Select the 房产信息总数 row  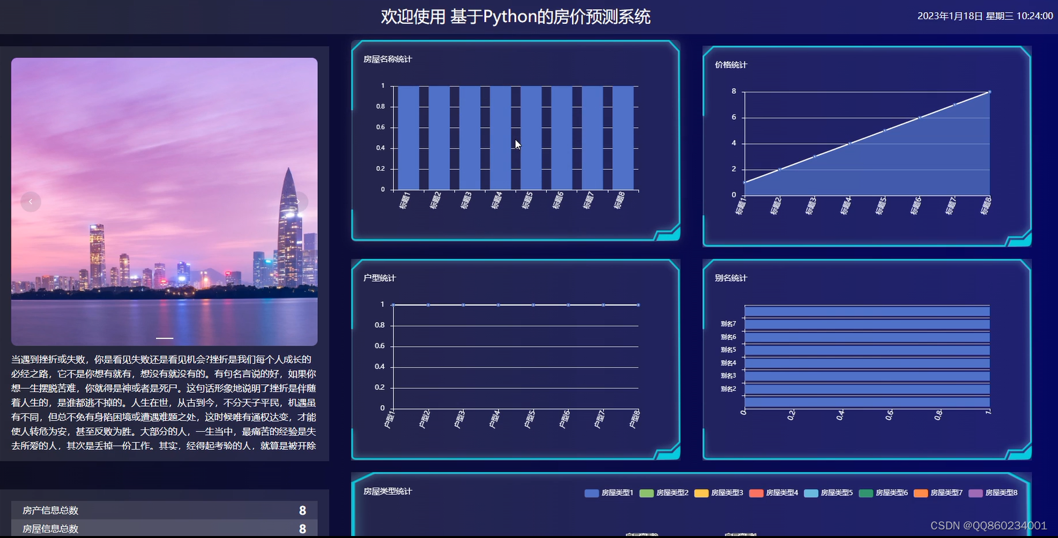(165, 510)
